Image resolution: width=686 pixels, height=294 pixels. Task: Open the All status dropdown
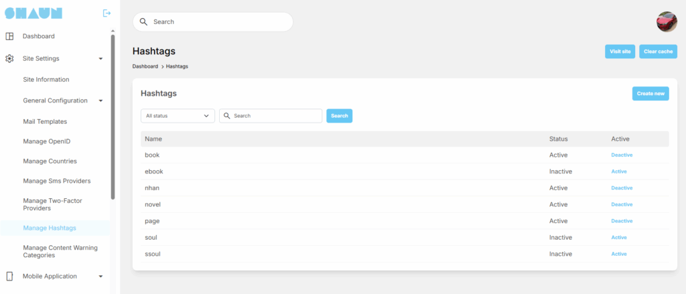178,116
